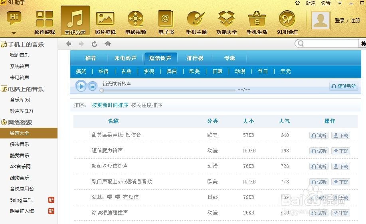Click inside the search input field

[327, 43]
